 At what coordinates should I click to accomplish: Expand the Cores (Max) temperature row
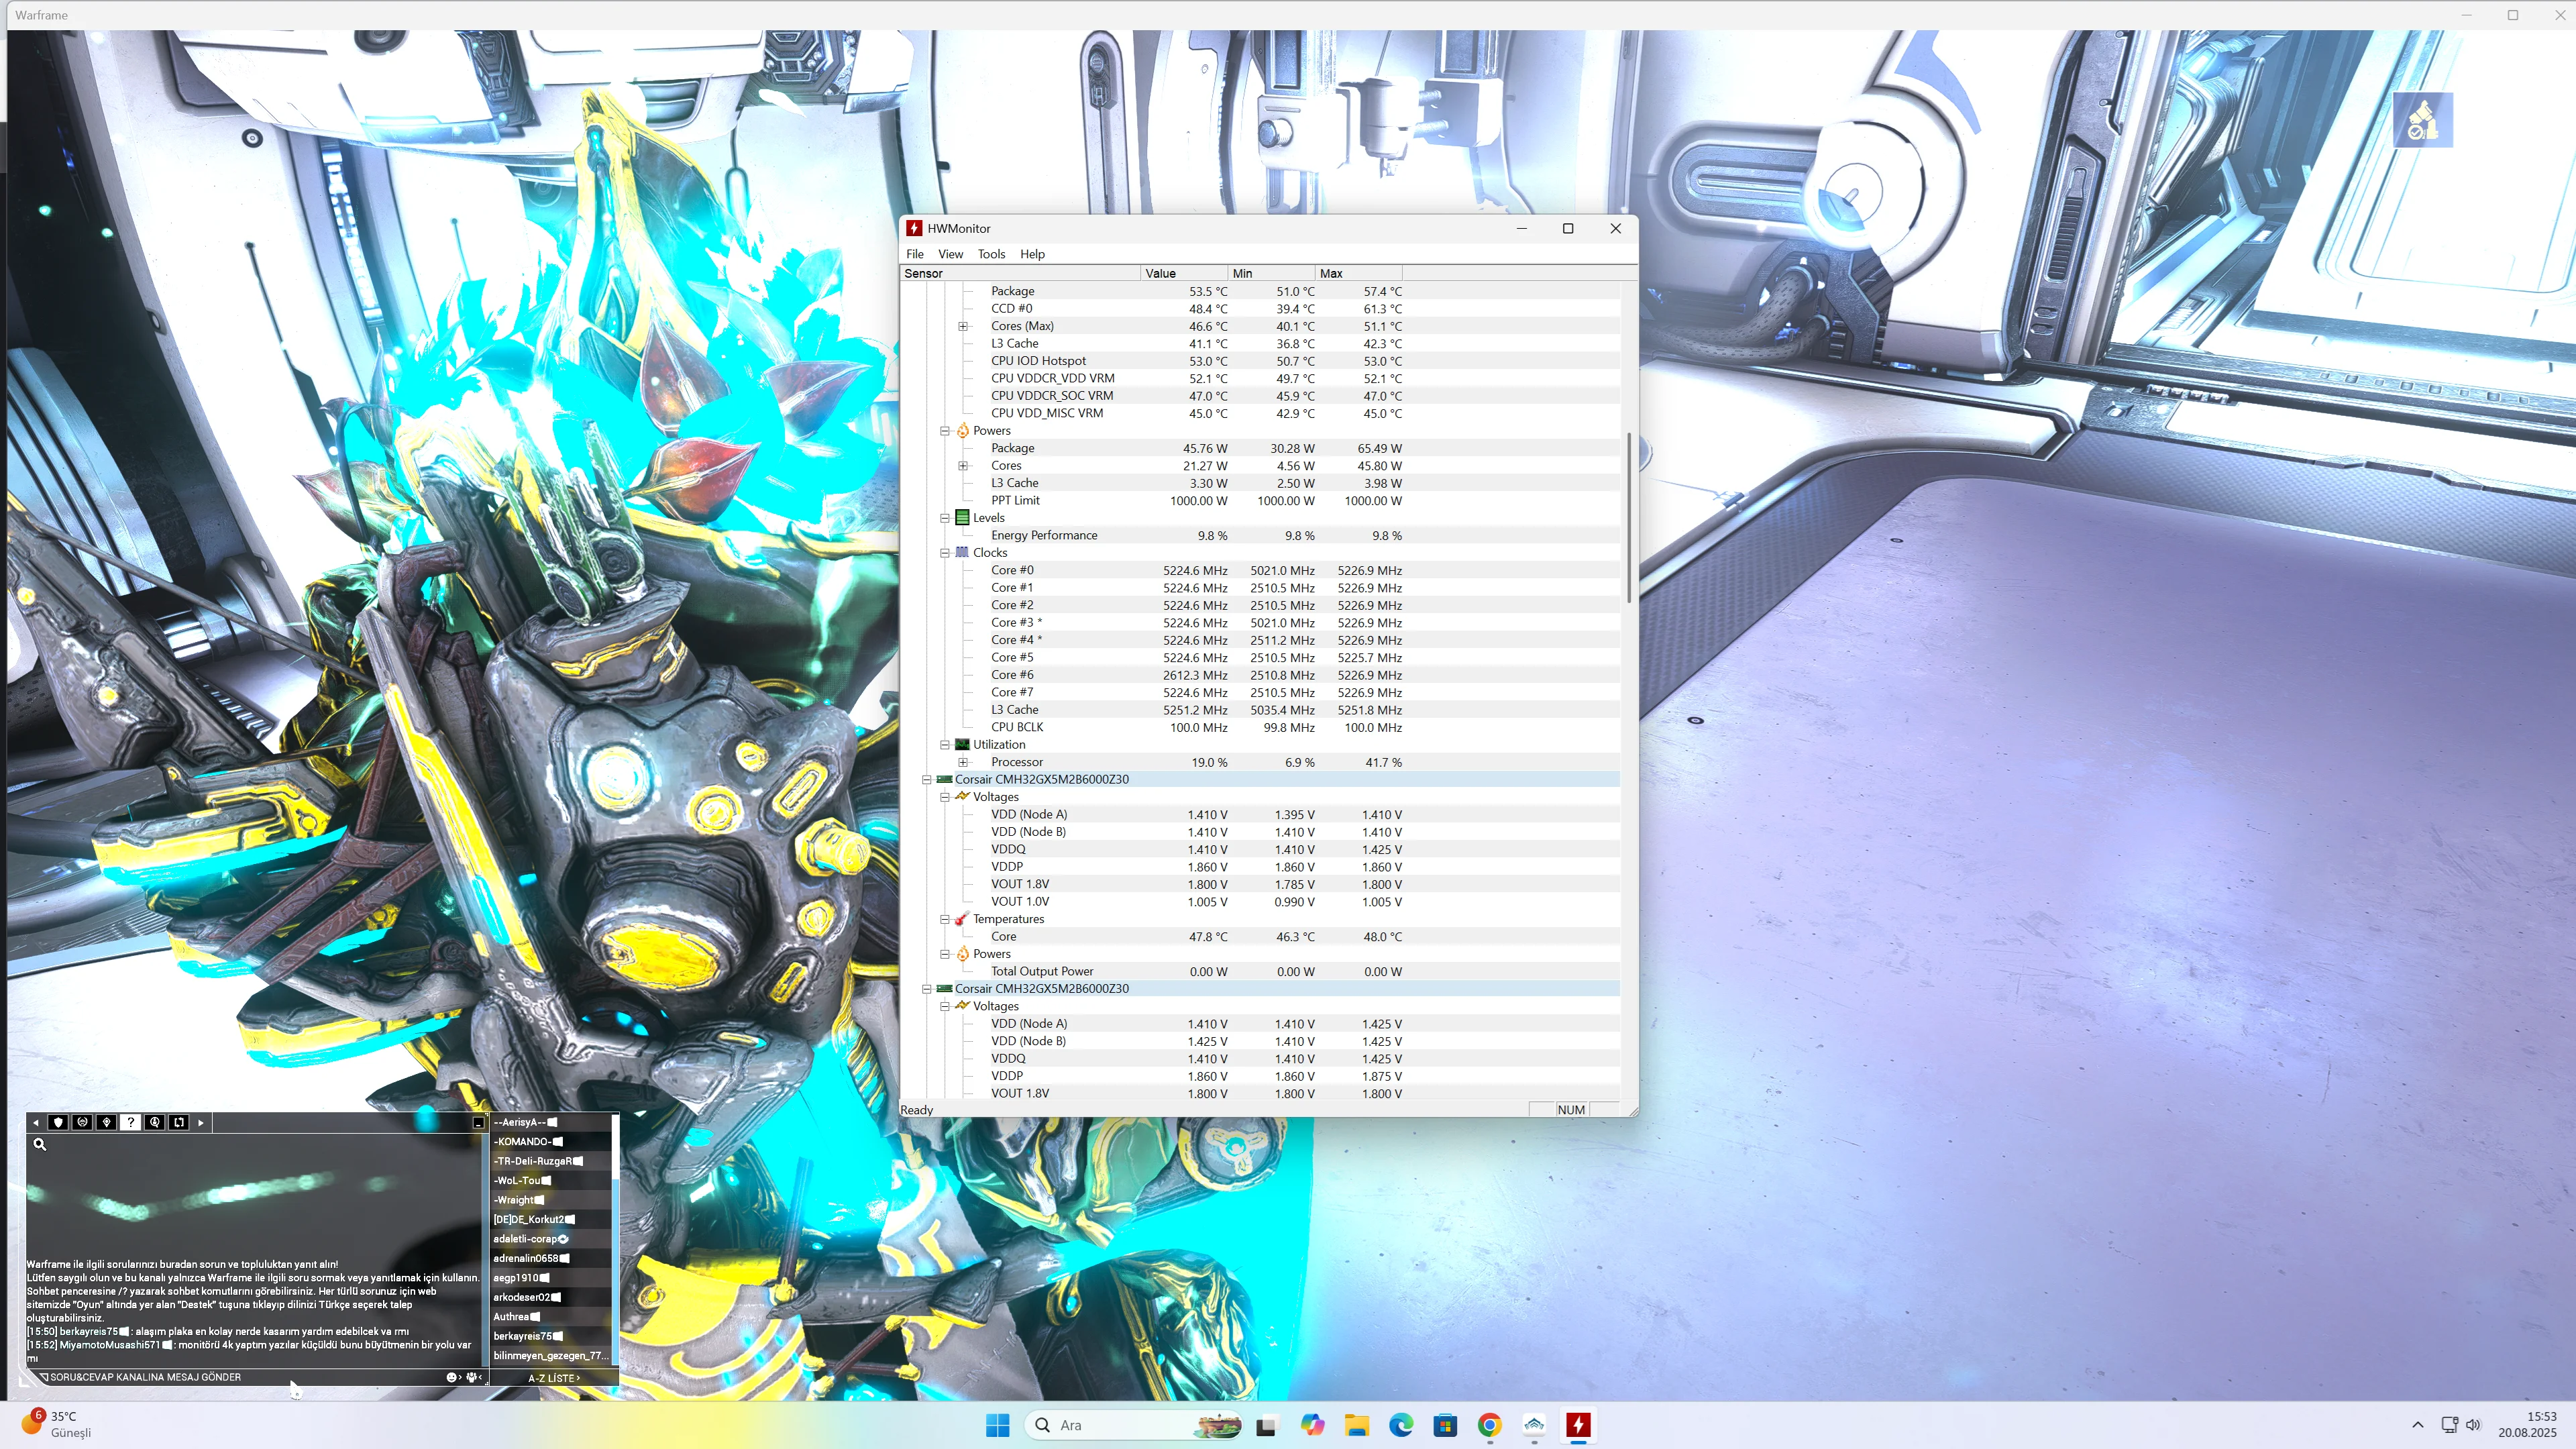click(x=963, y=326)
